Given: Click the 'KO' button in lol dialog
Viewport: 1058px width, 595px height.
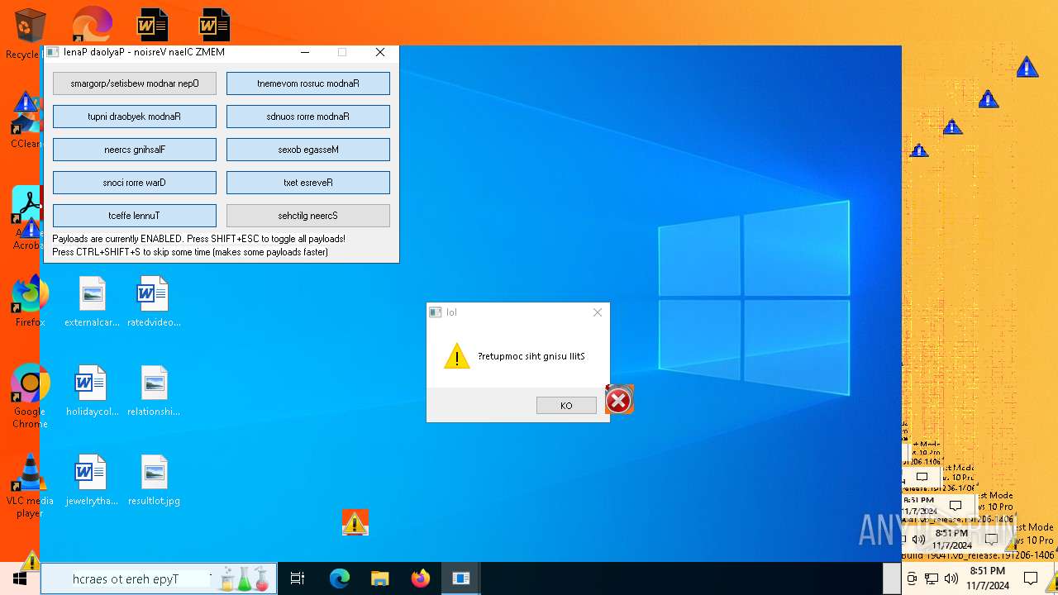Looking at the screenshot, I should tap(566, 405).
